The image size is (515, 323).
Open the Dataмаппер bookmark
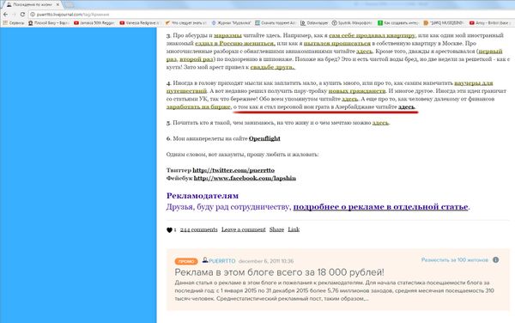pyautogui.click(x=314, y=23)
